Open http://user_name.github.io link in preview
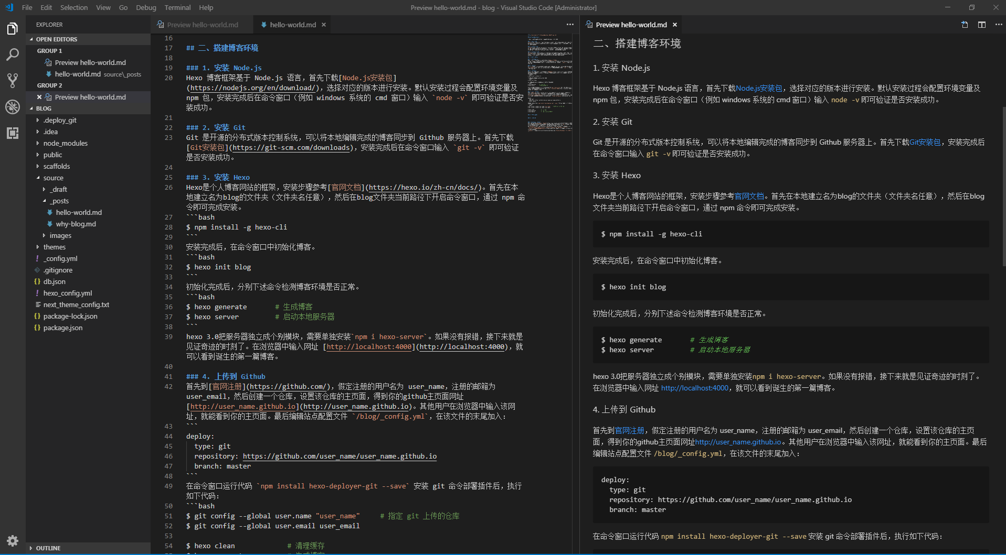The width and height of the screenshot is (1006, 555). 738,442
